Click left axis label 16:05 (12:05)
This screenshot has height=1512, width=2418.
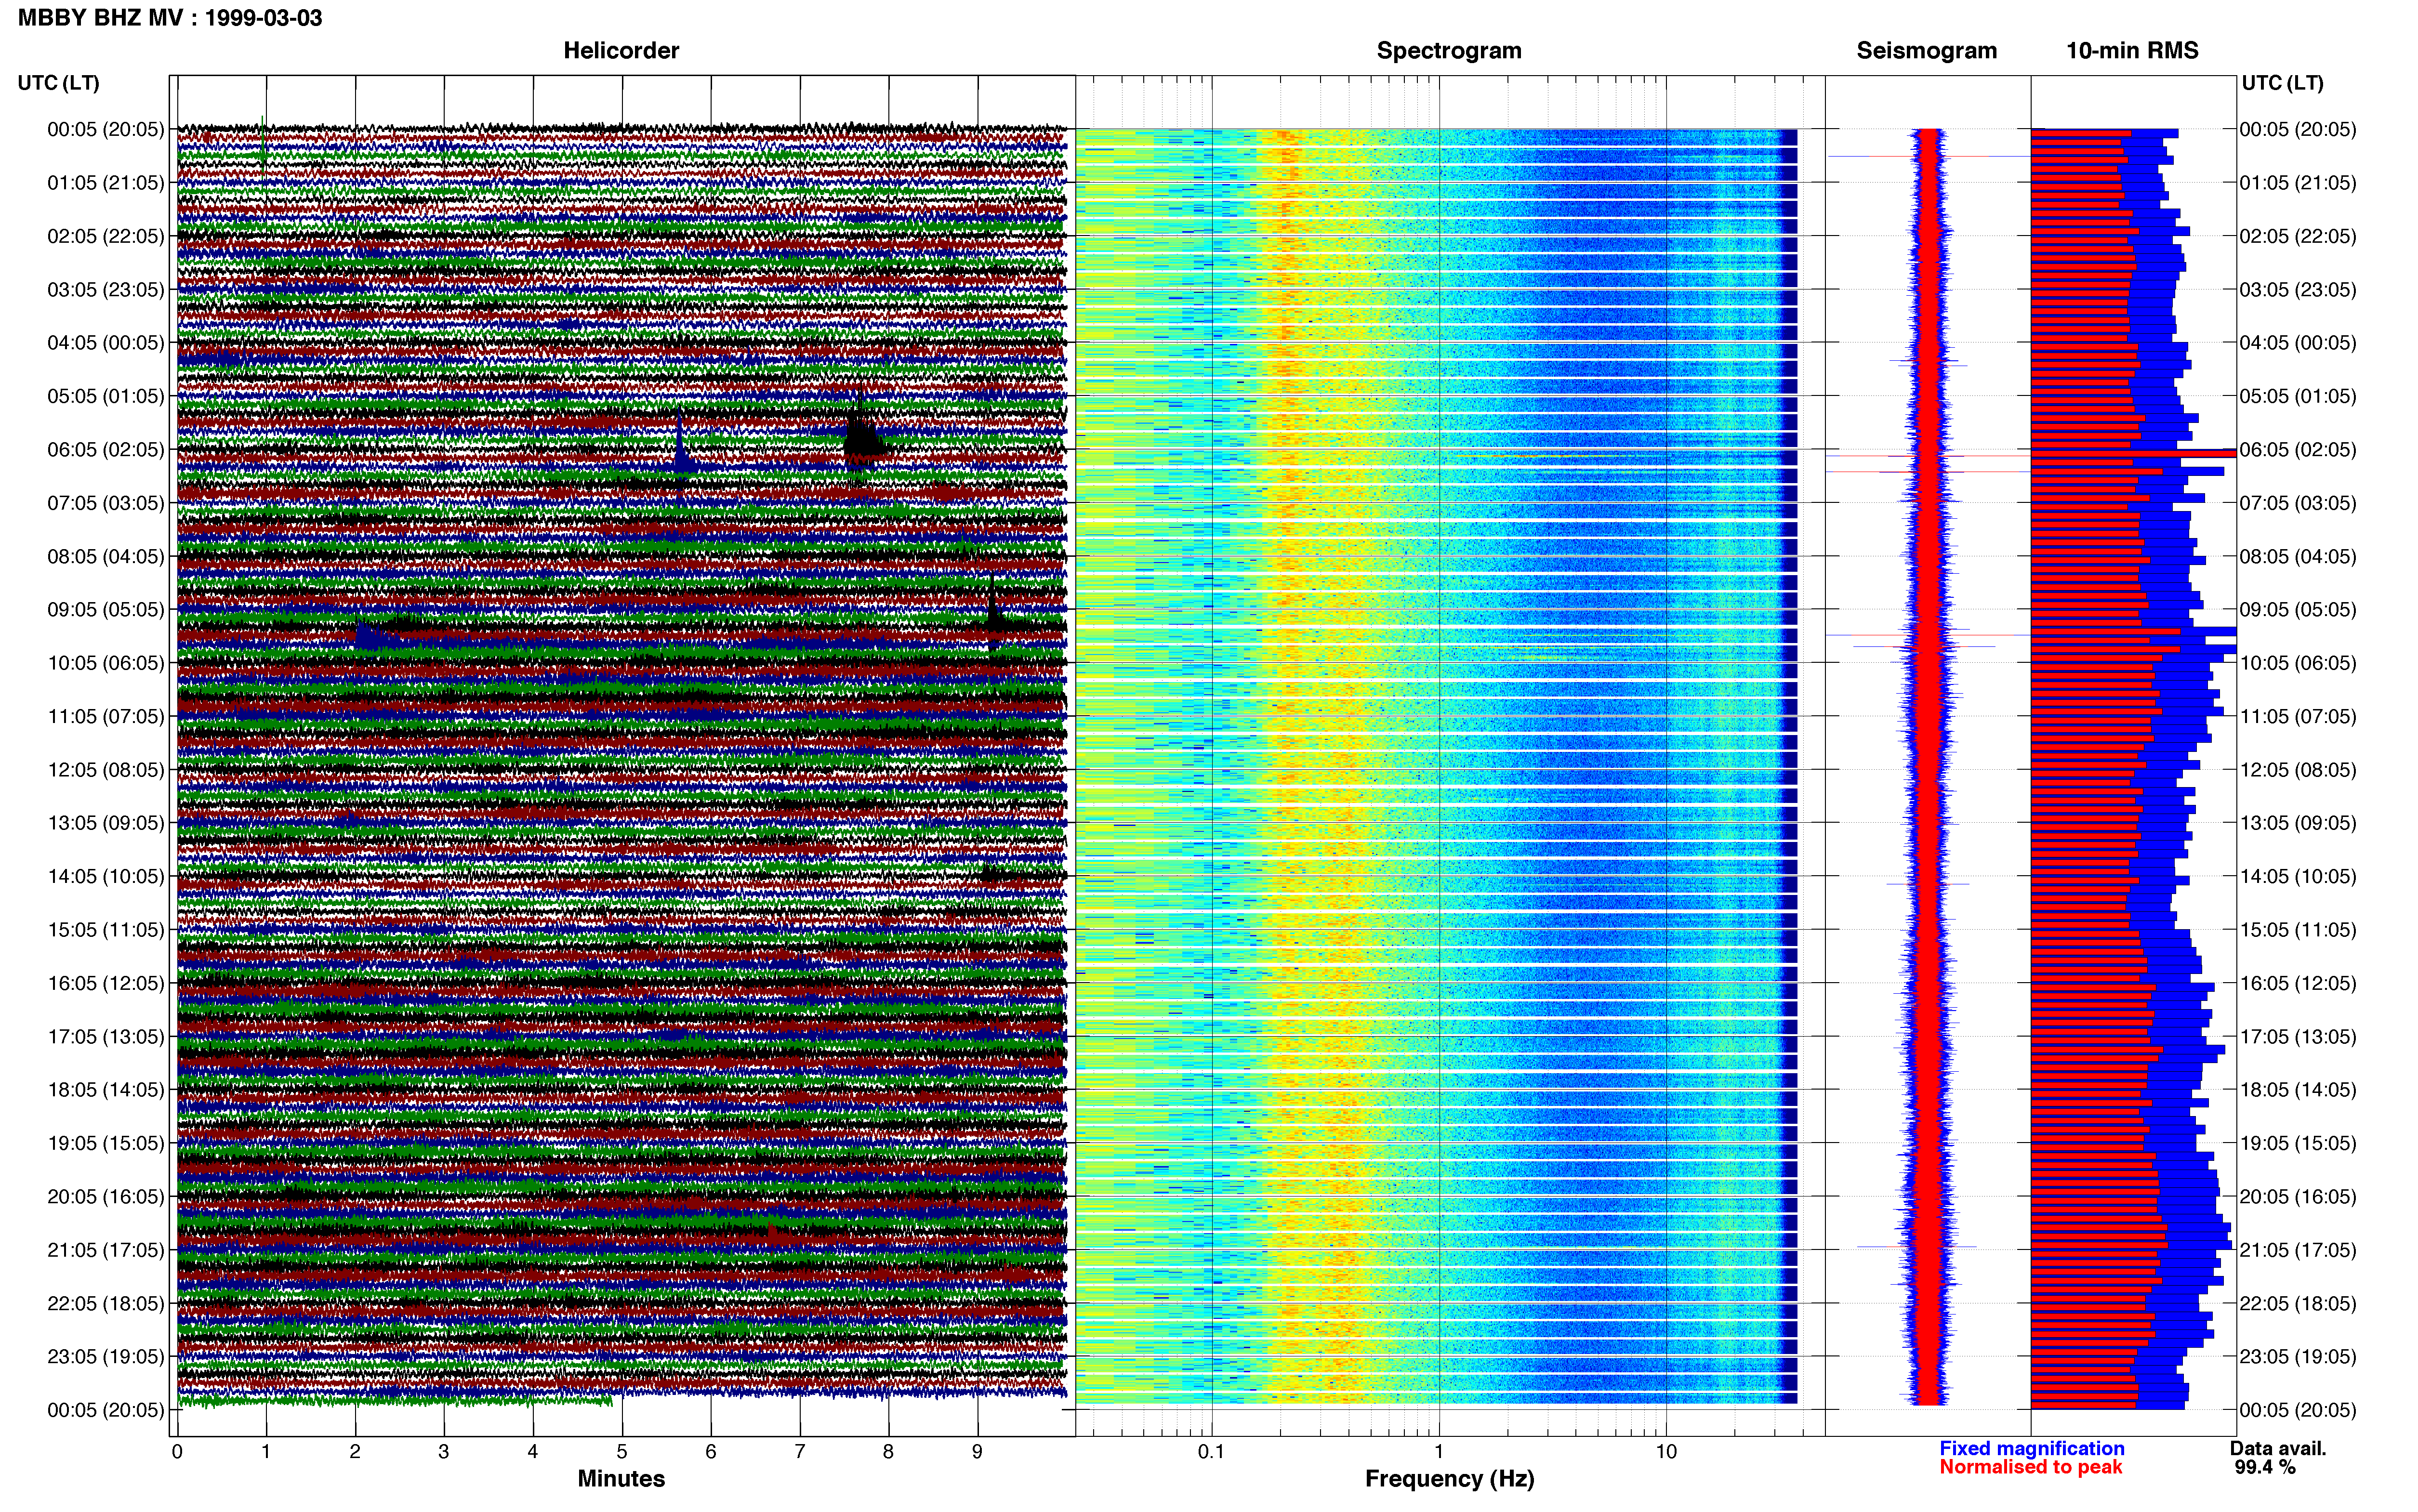coord(106,983)
